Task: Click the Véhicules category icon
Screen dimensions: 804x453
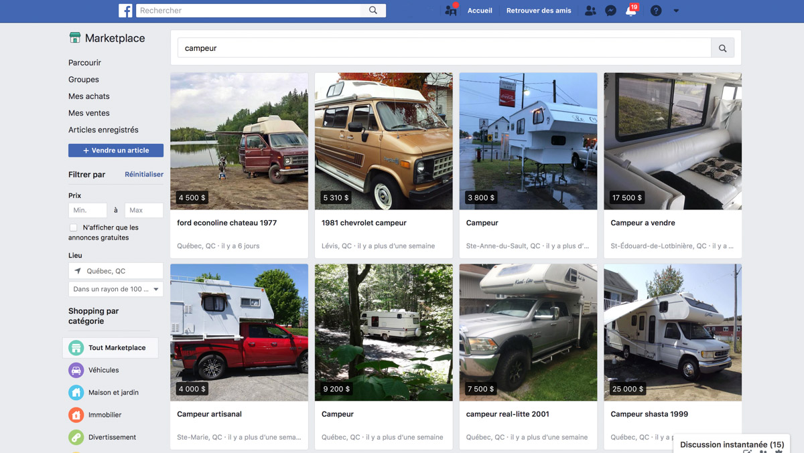Action: click(76, 370)
